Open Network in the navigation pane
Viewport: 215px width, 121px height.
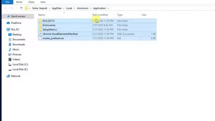click(x=15, y=76)
